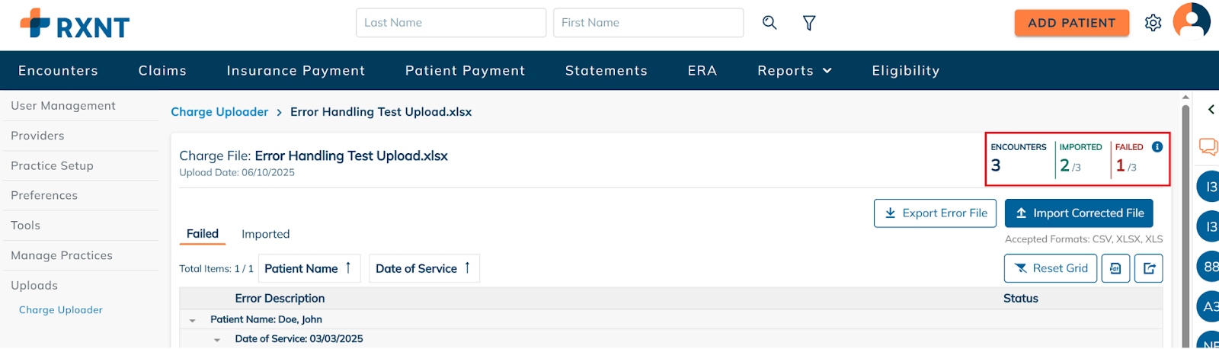Click the grid export arrow icon
The width and height of the screenshot is (1219, 349).
pos(1149,268)
